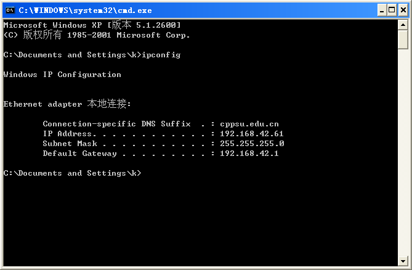412x270 pixels.
Task: Click the vertical scrollbar thumb
Action: (403, 39)
